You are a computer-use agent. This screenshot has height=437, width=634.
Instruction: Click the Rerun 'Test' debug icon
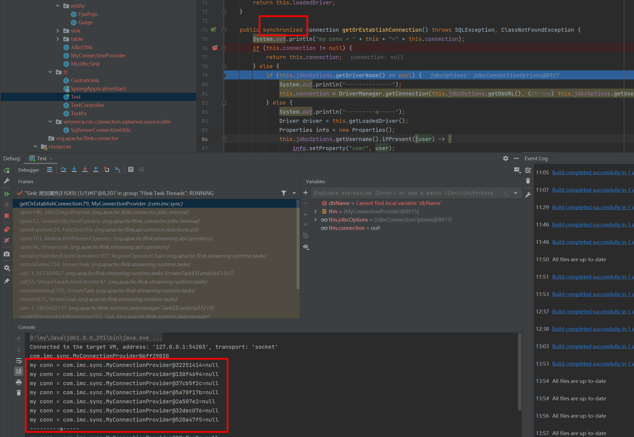(x=7, y=170)
